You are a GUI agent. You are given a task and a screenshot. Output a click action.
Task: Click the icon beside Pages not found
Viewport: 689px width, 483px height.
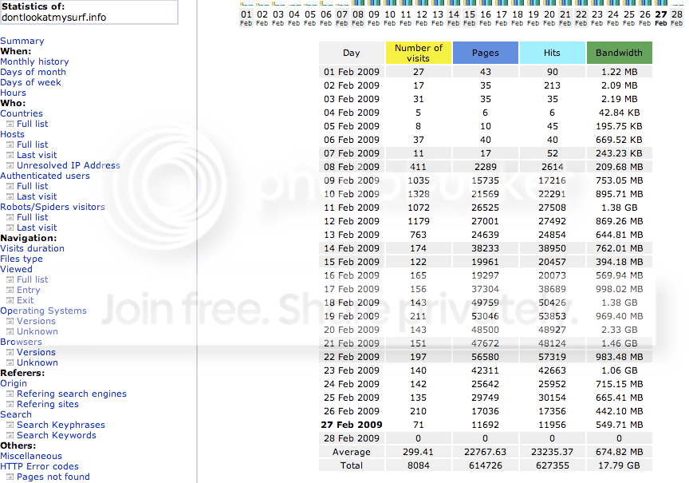pos(10,477)
